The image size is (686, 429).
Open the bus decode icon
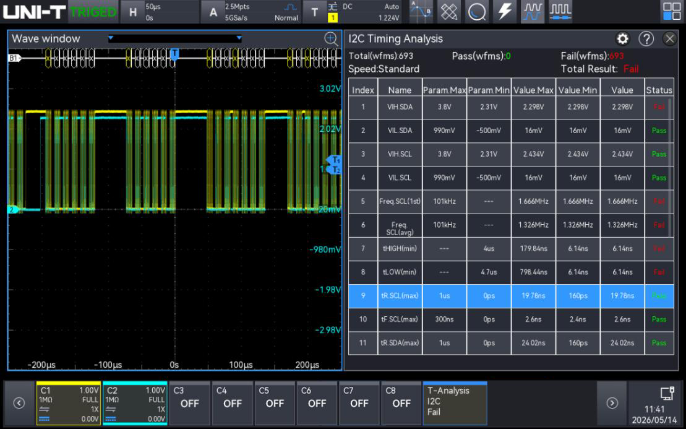(x=560, y=11)
